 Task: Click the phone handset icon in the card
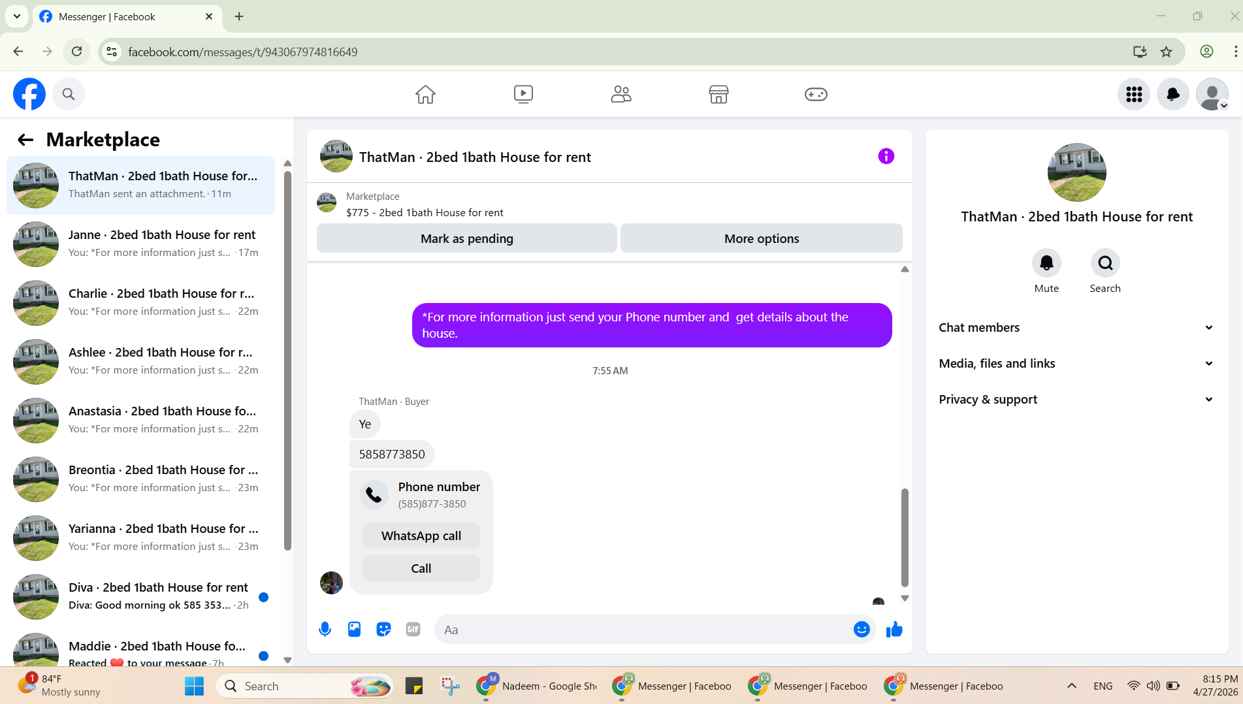[x=374, y=494]
